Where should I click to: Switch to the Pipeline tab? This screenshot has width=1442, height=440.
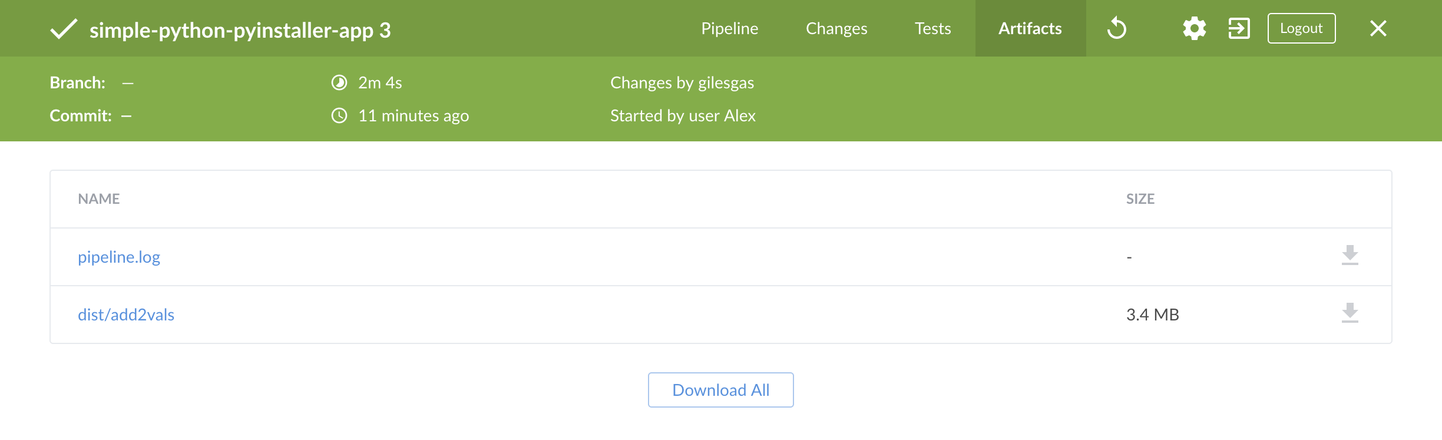coord(729,28)
